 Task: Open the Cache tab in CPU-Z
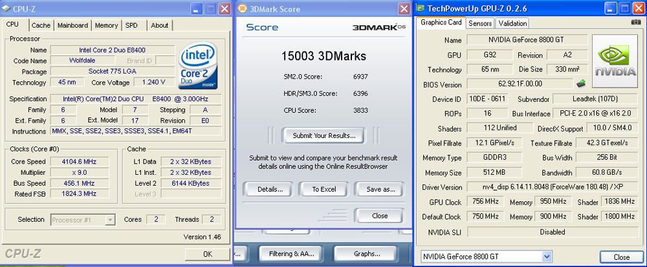point(41,26)
